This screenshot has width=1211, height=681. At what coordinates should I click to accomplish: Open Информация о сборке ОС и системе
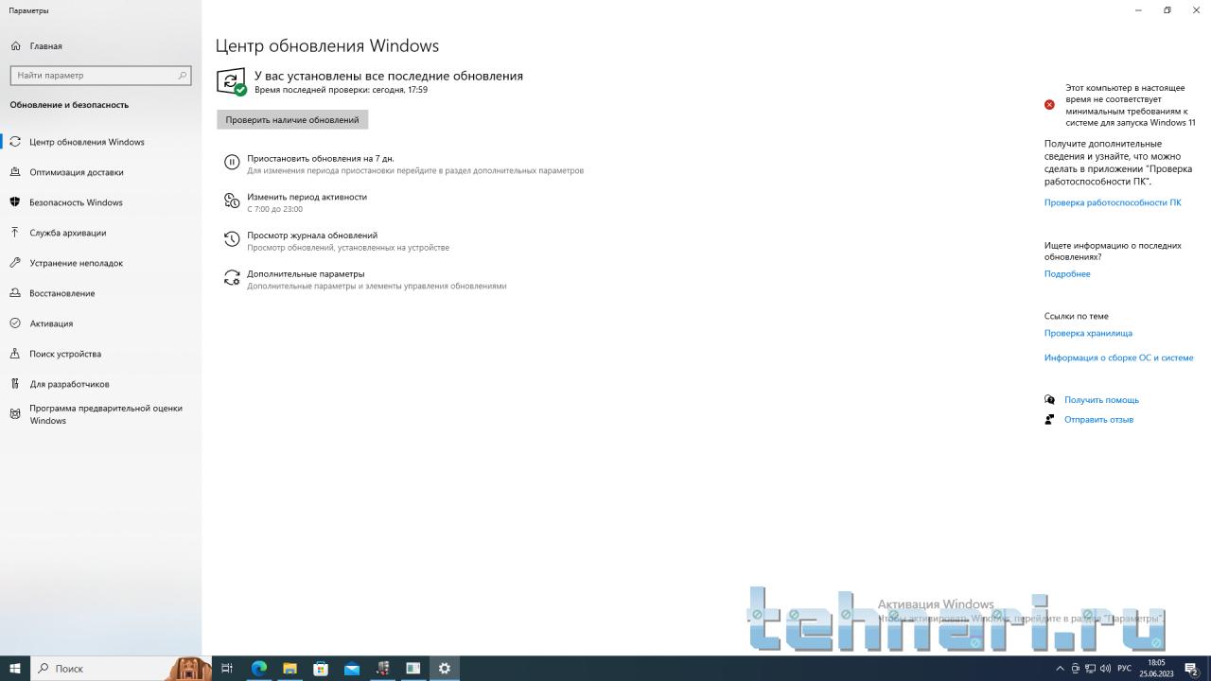pos(1118,358)
